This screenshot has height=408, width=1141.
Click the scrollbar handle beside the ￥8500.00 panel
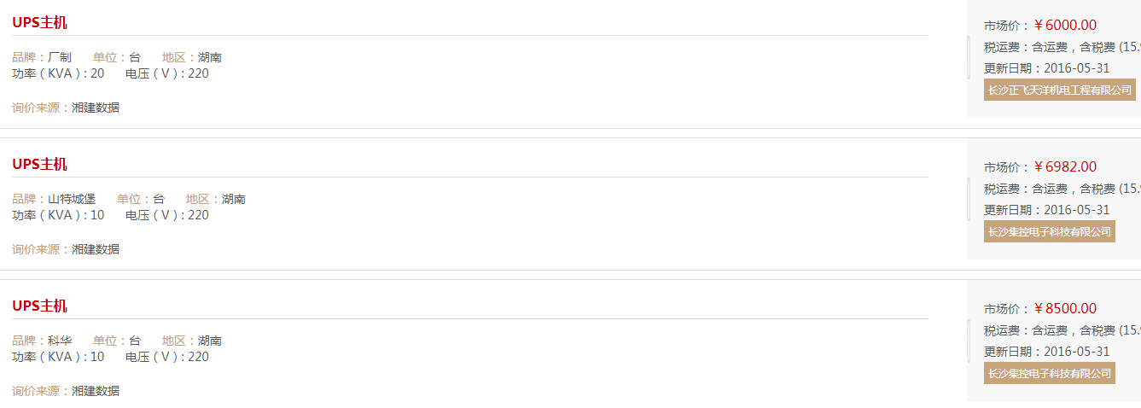pyautogui.click(x=969, y=341)
